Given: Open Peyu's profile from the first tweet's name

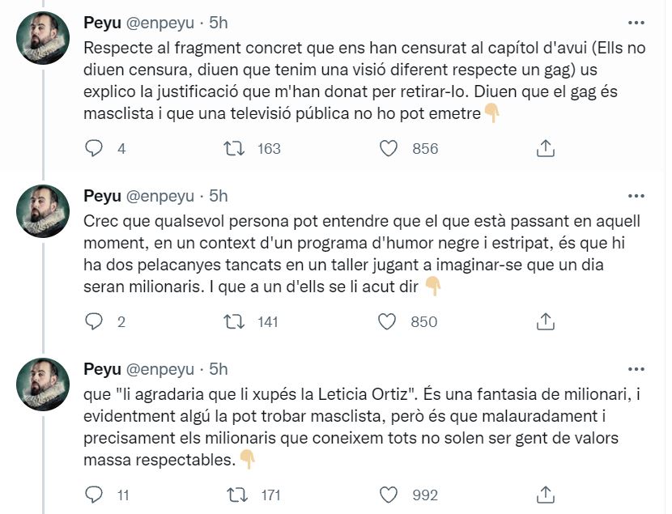Looking at the screenshot, I should point(101,23).
